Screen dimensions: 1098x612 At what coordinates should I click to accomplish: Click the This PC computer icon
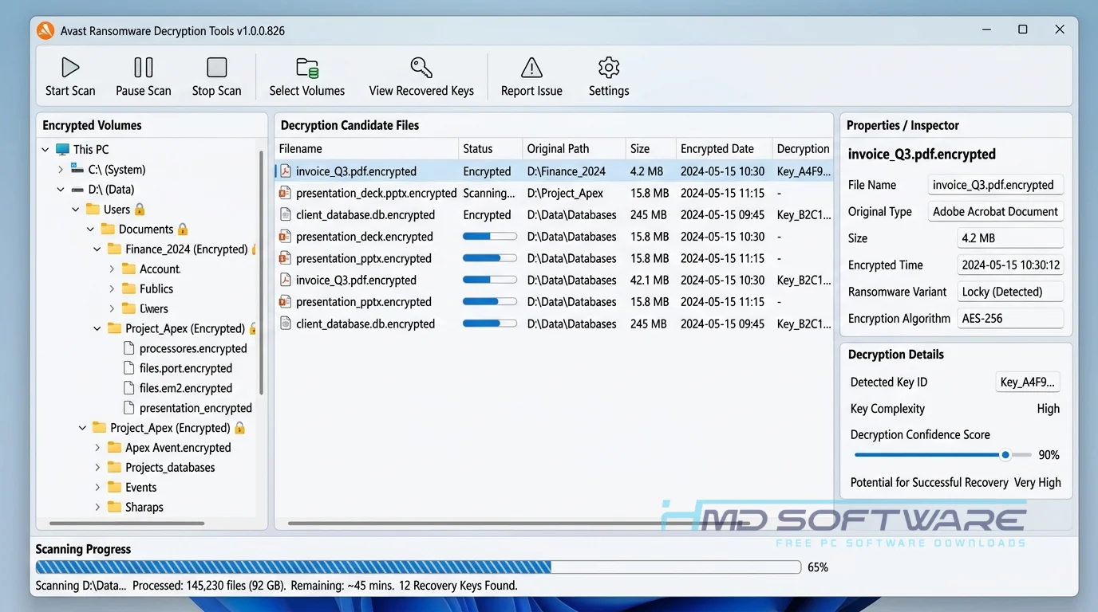pyautogui.click(x=62, y=149)
